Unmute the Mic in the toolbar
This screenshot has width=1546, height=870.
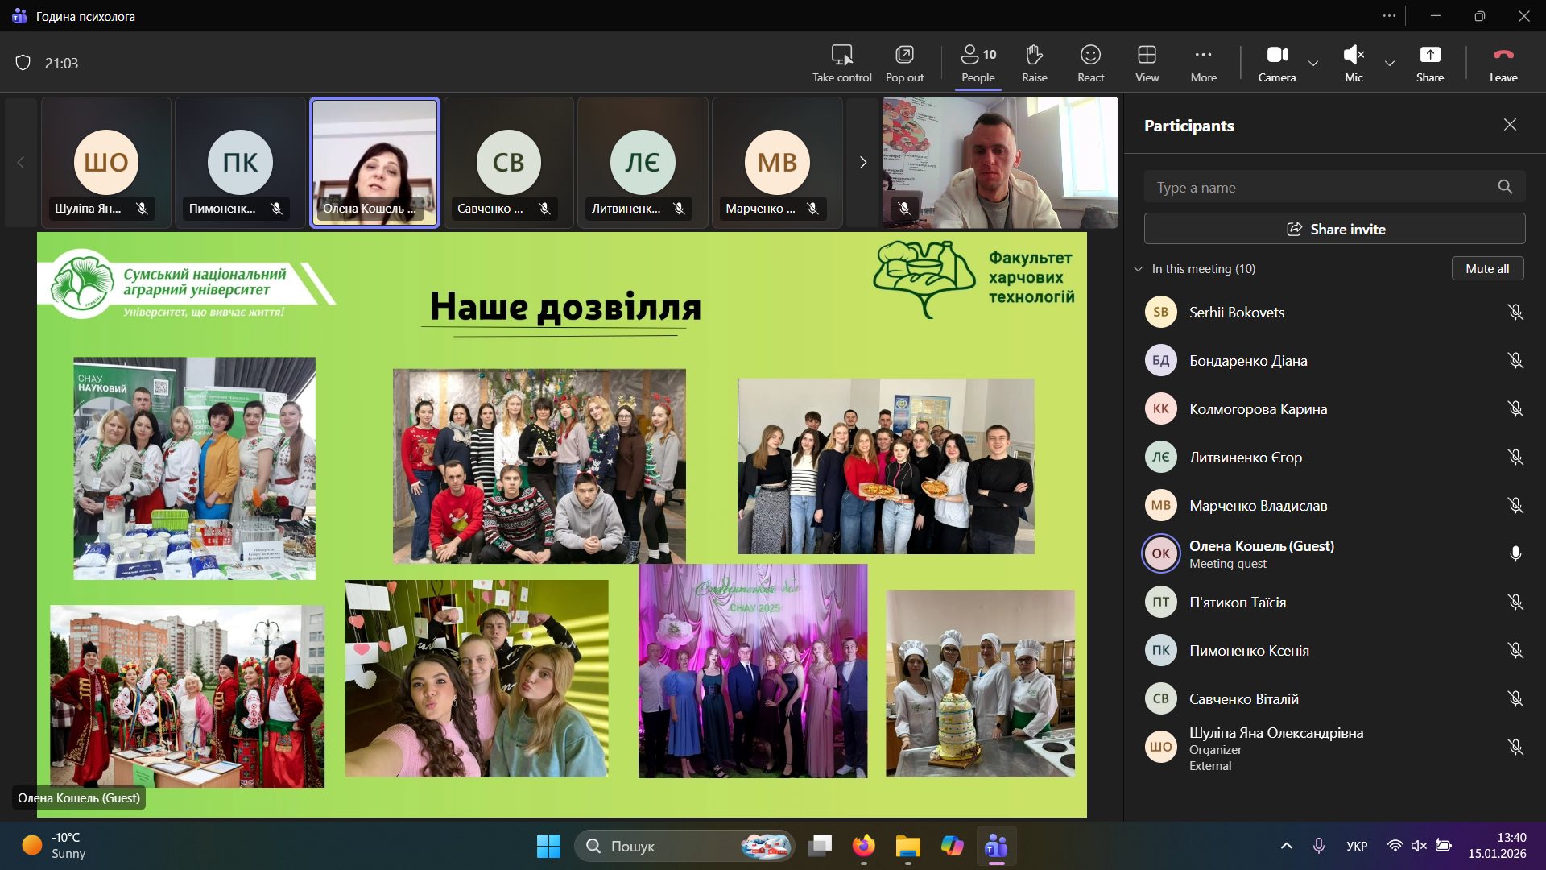click(x=1354, y=55)
